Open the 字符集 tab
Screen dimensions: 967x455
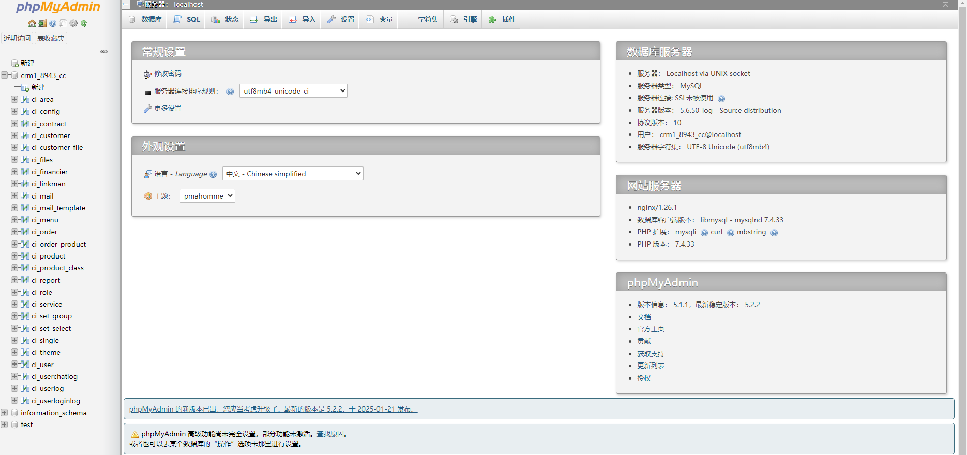421,19
